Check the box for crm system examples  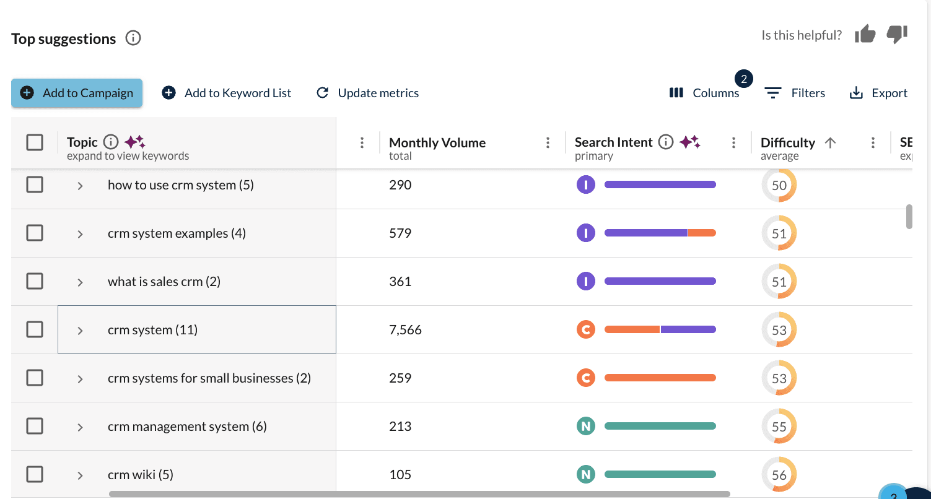coord(35,233)
